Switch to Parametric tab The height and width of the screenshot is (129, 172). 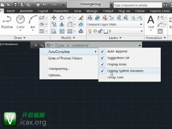coord(61,11)
